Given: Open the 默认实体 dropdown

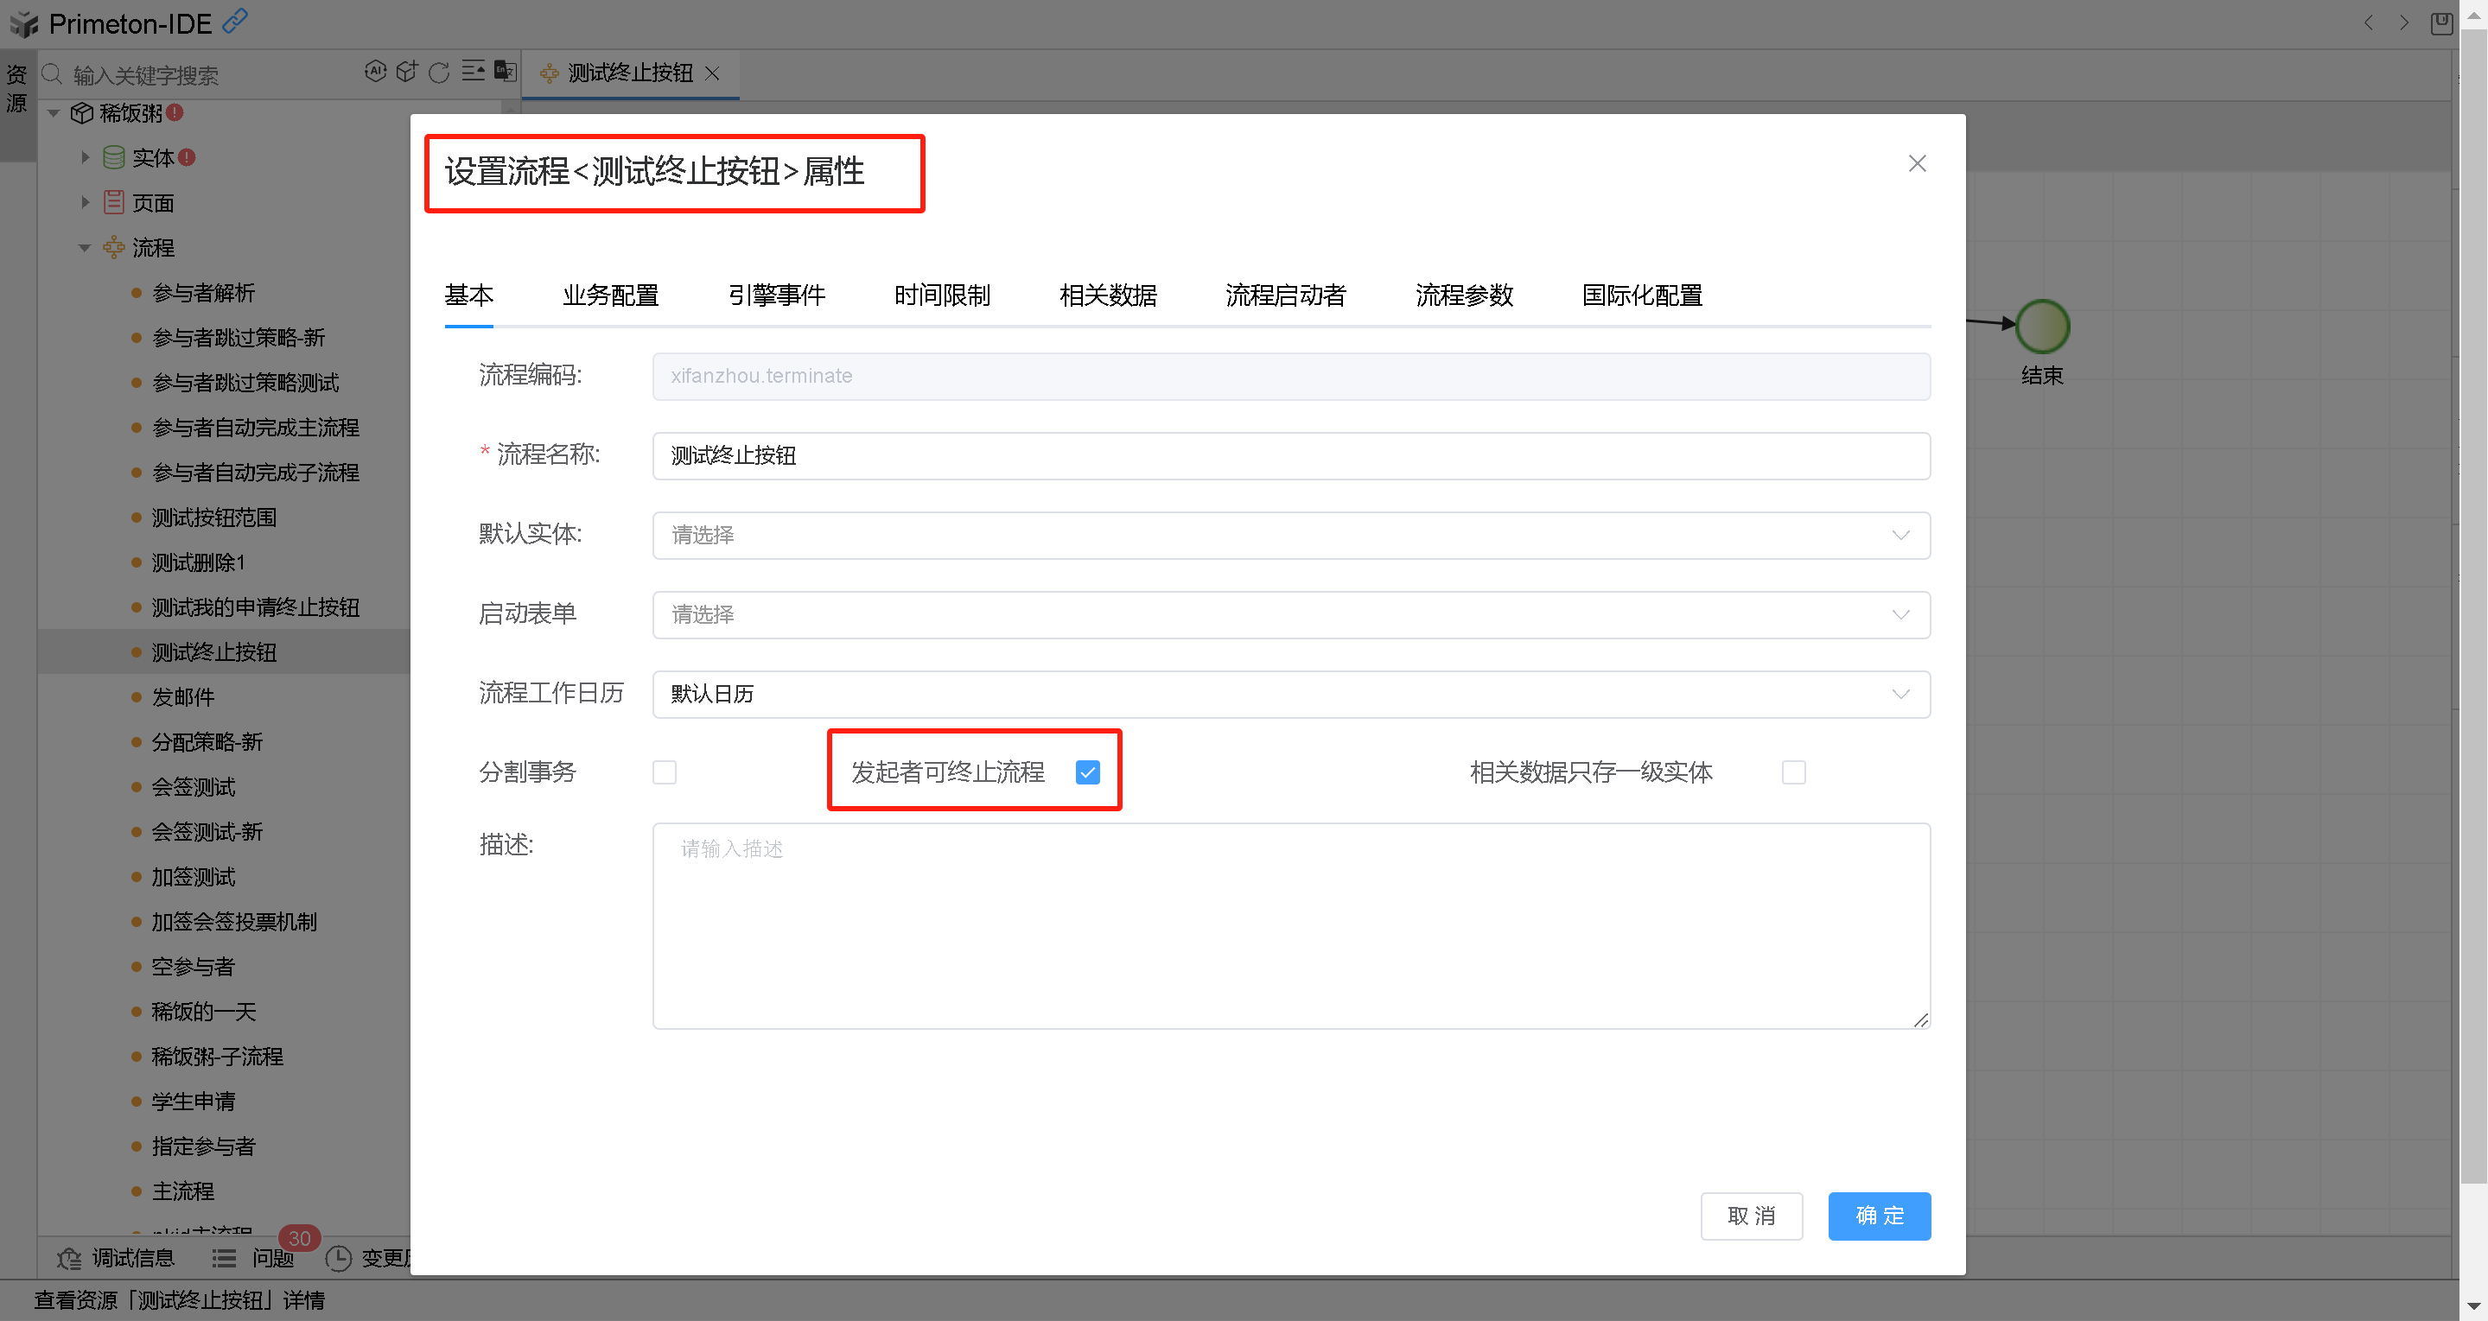Looking at the screenshot, I should (x=1290, y=535).
